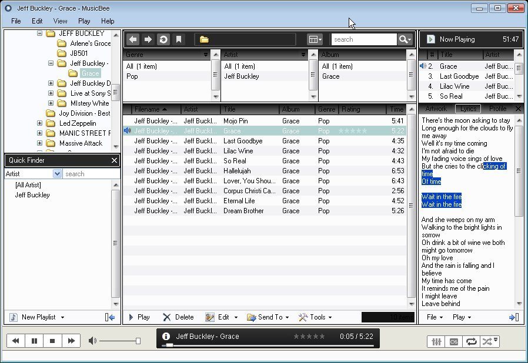Stop playback
This screenshot has width=528, height=363.
coord(52,341)
